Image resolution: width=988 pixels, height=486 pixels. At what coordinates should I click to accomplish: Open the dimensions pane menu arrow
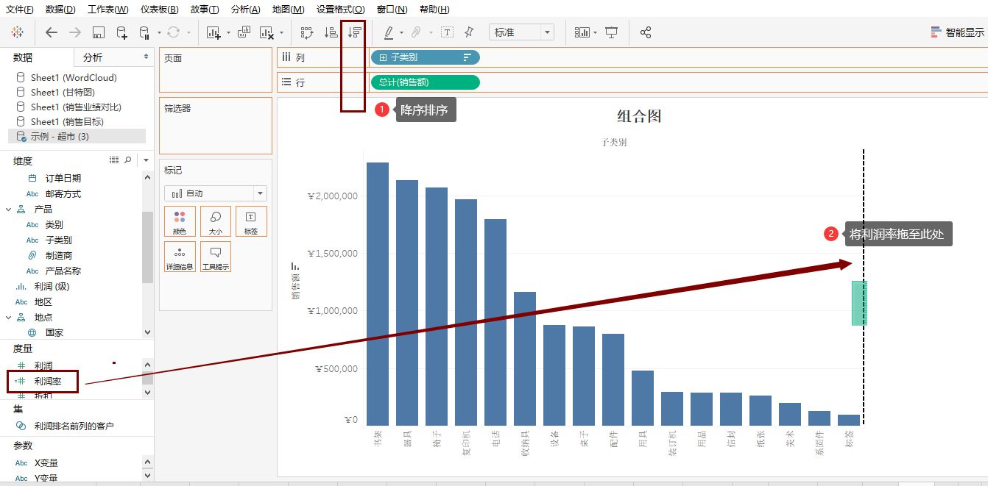coord(147,160)
